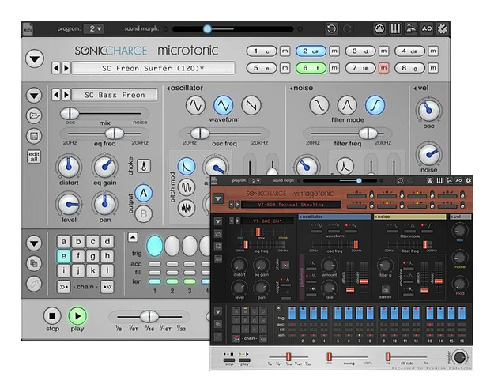This screenshot has height=392, width=494.
Task: Select pattern e in the pattern grid
Action: click(x=64, y=256)
